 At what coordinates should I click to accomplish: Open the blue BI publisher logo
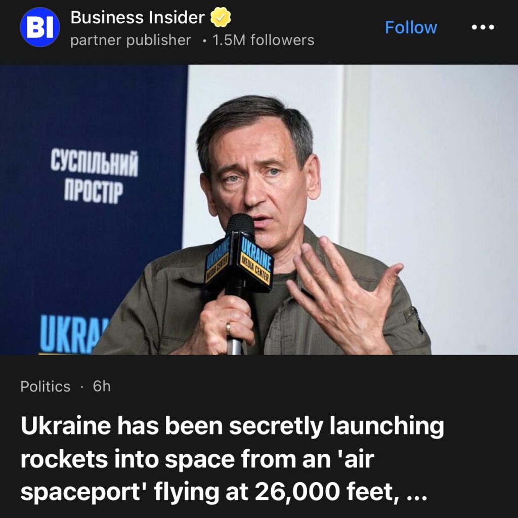[40, 27]
